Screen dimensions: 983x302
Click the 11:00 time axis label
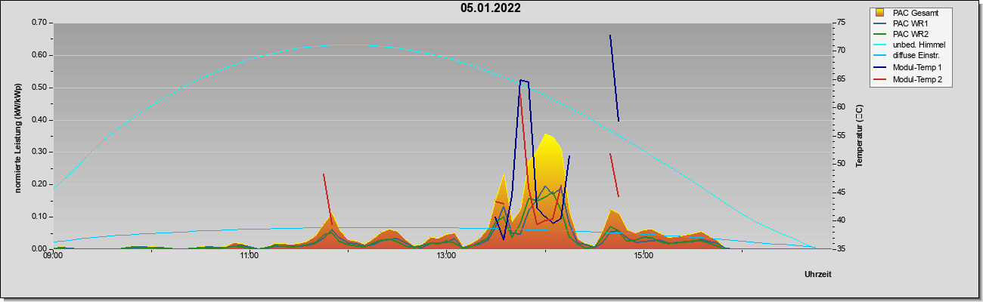click(x=250, y=257)
